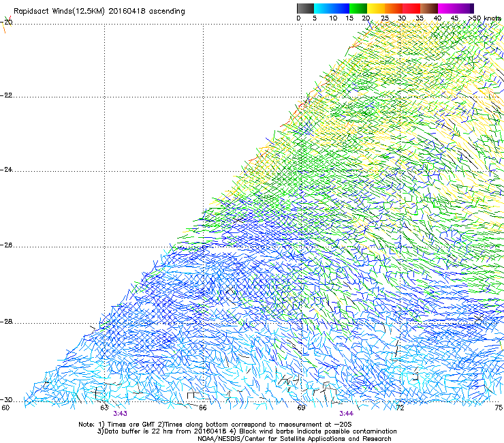Viewport: 504px width, 443px height.
Task: Select the 3:43 pass time marker
Action: coord(120,414)
